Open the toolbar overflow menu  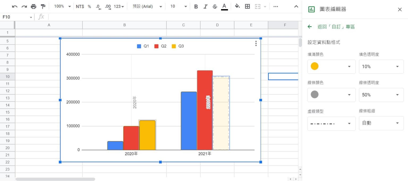(x=275, y=6)
